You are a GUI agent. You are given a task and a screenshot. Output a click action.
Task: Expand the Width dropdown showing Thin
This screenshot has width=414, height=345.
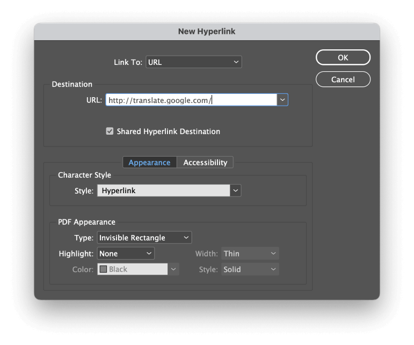tap(250, 253)
